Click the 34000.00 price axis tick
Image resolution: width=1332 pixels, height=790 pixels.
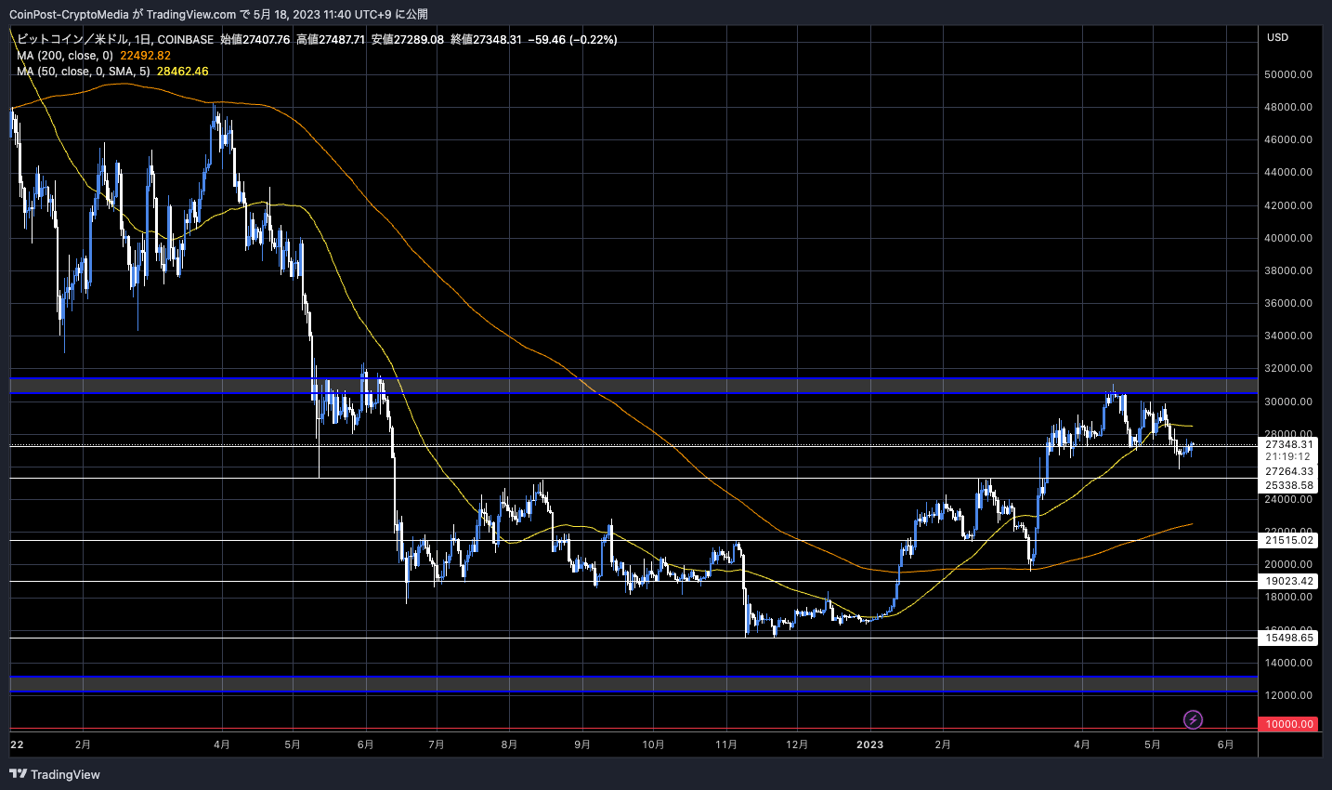(x=1289, y=336)
